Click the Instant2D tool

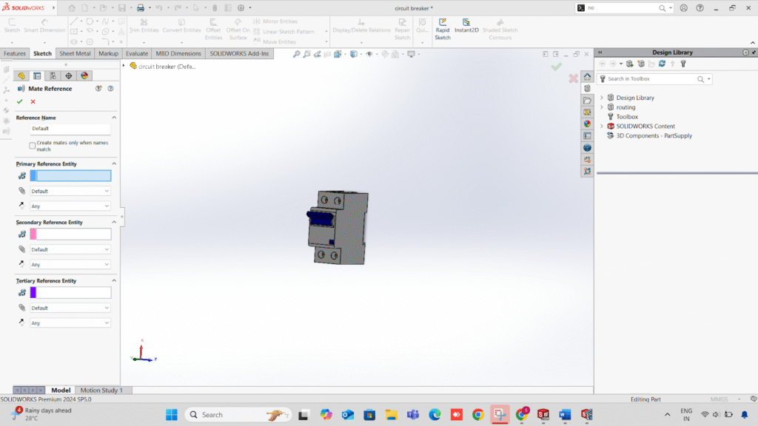pos(466,30)
